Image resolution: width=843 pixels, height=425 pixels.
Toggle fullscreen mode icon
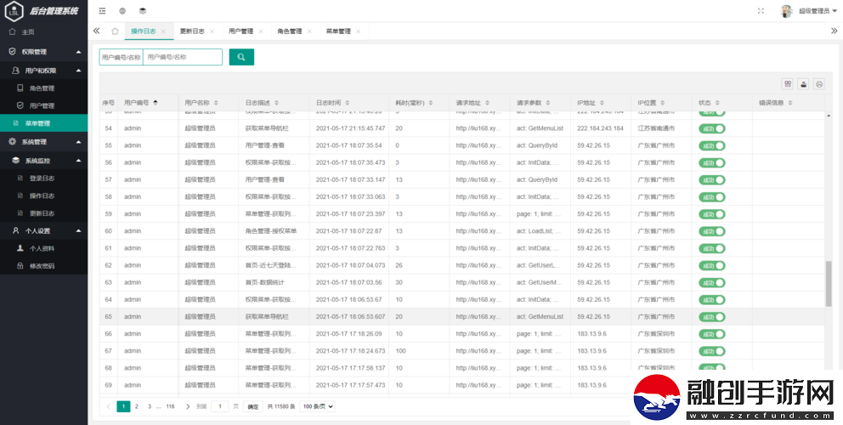pos(761,11)
